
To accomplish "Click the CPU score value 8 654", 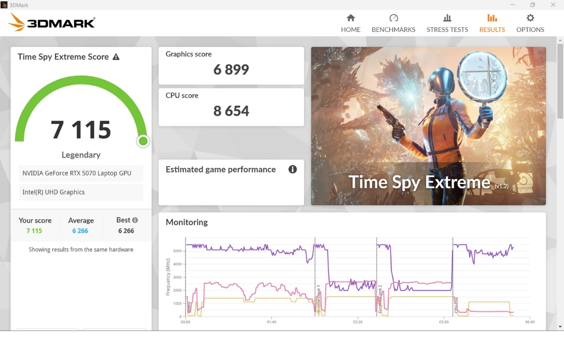I will [x=231, y=111].
